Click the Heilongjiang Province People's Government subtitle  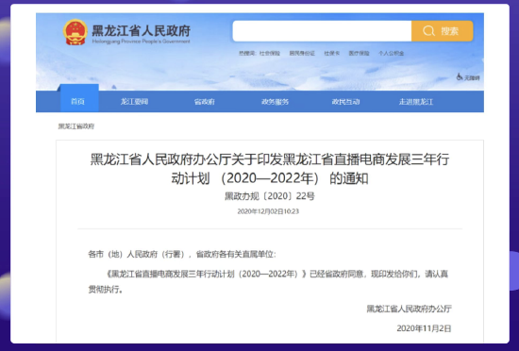141,42
